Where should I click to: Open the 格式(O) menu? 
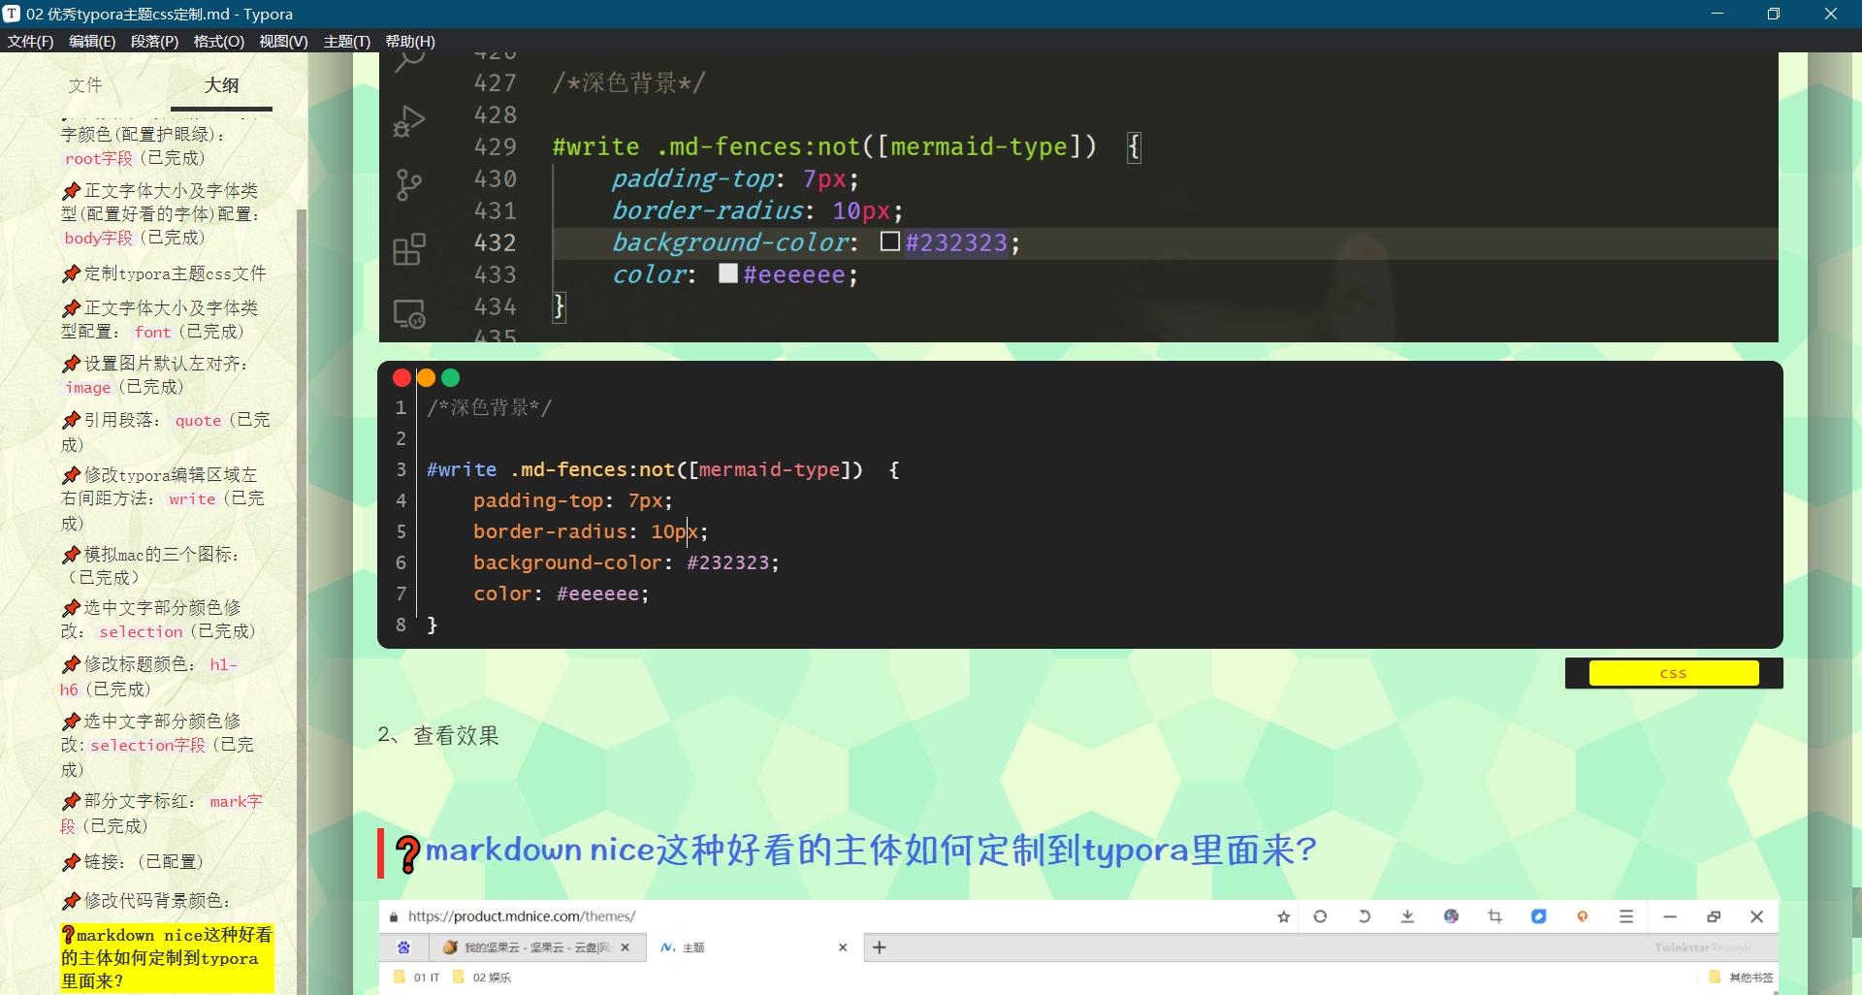pyautogui.click(x=218, y=41)
